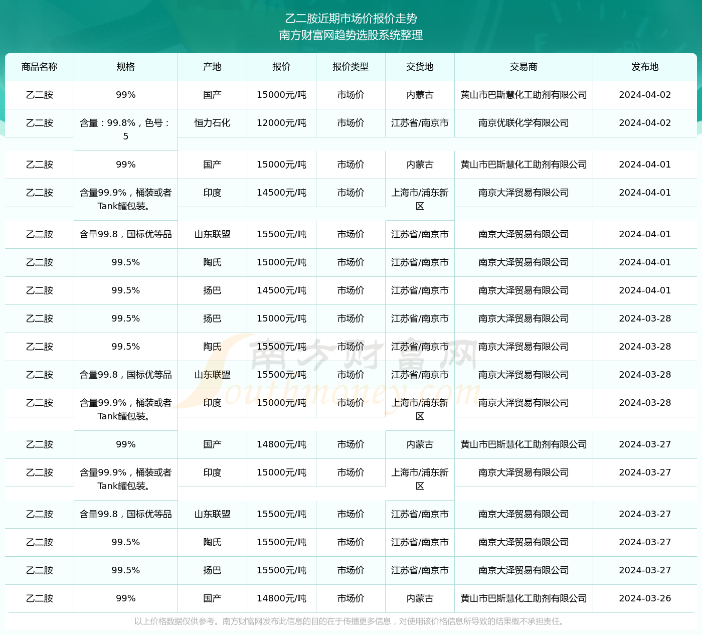Click the footer disclaimer text

[x=351, y=621]
